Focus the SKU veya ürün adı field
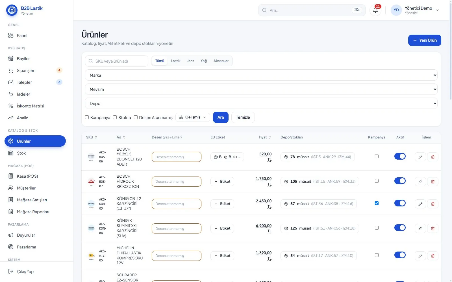Screen dimensions: 452x282 tap(117, 61)
